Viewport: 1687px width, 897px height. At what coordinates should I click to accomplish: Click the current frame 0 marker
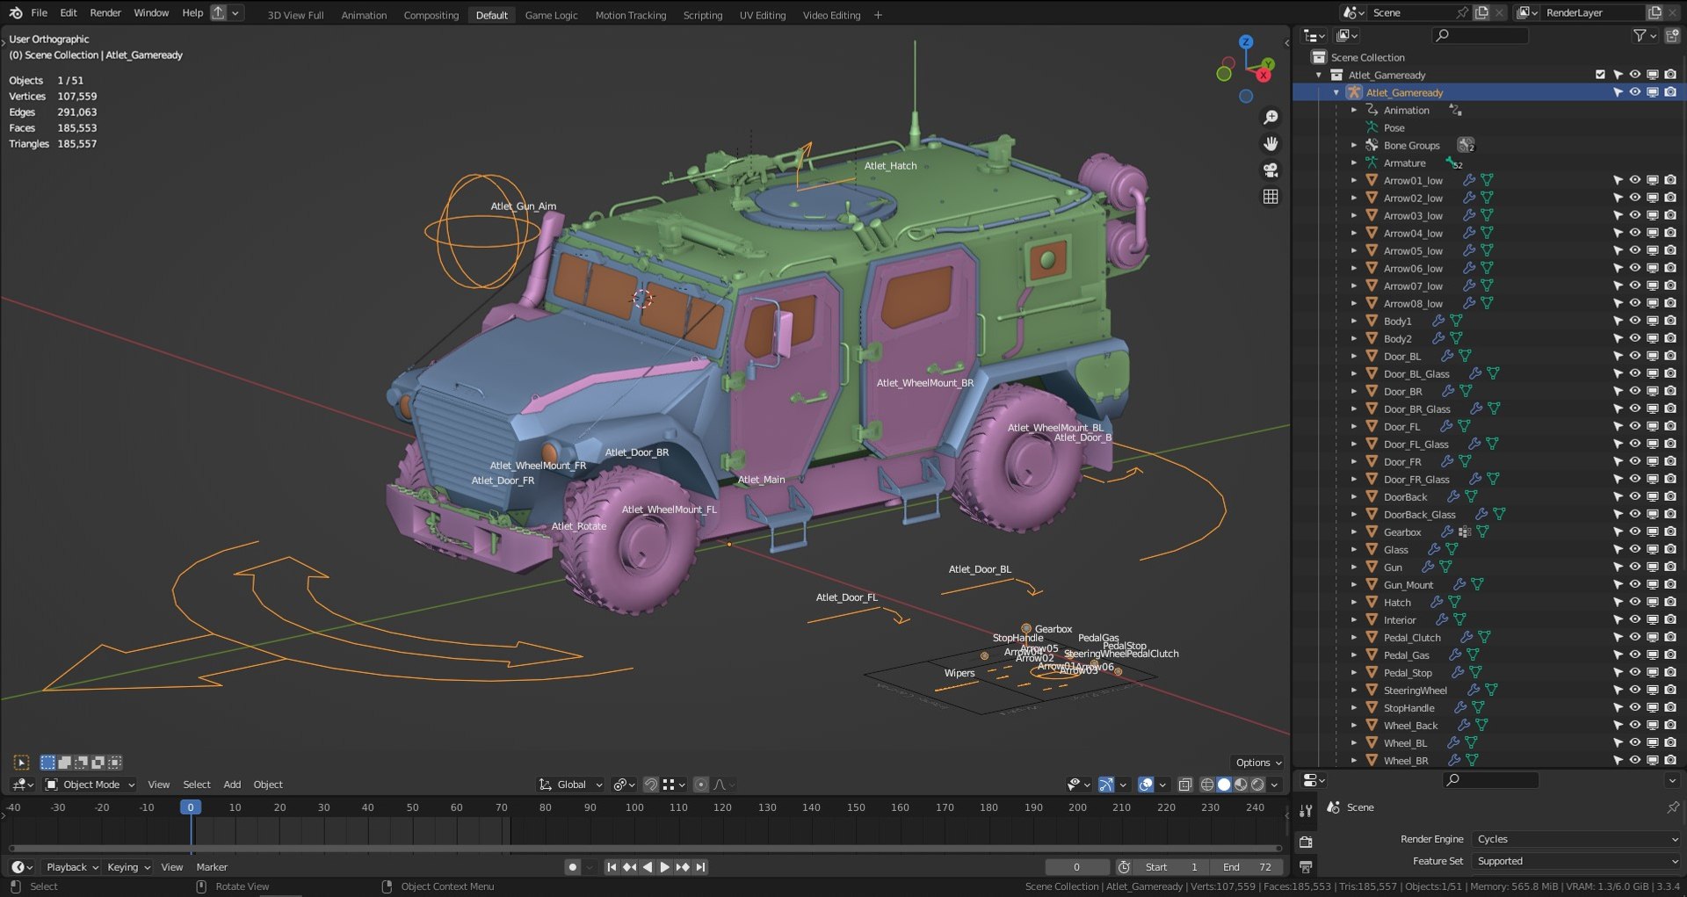click(x=191, y=807)
